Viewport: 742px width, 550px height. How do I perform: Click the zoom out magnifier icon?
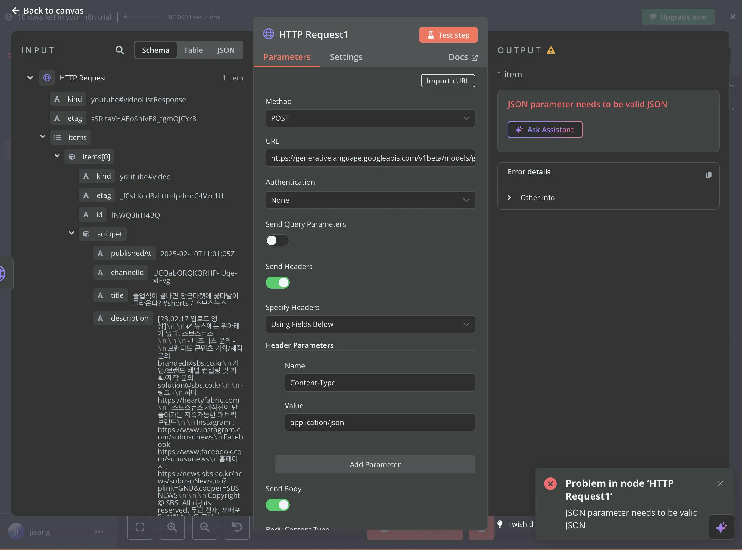204,527
